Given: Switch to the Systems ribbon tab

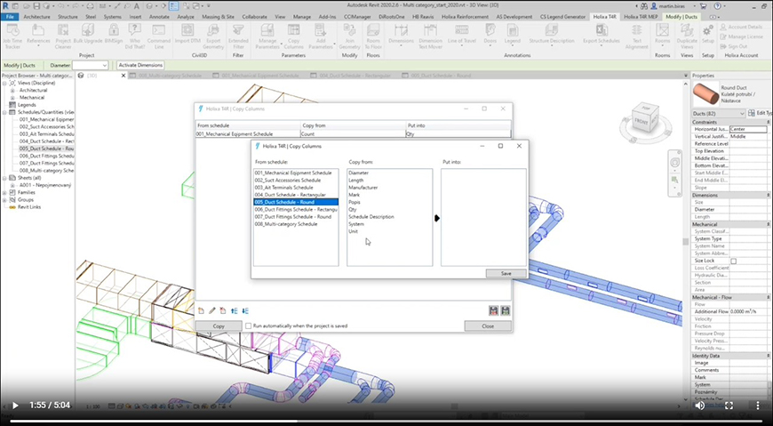Looking at the screenshot, I should (x=113, y=17).
